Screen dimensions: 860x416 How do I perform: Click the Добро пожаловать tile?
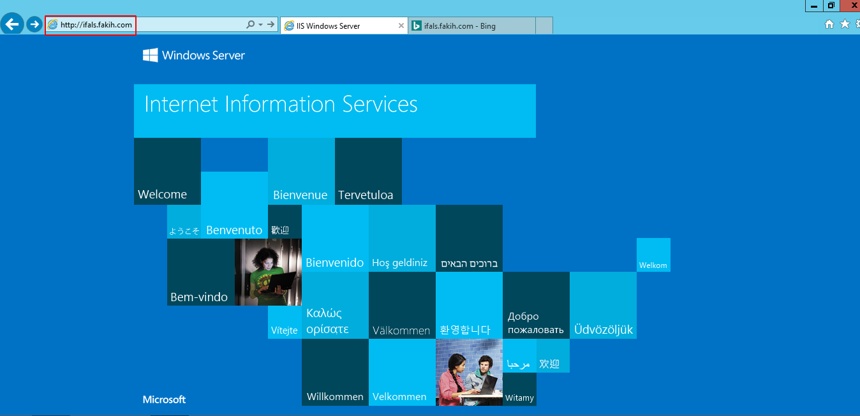tap(536, 305)
